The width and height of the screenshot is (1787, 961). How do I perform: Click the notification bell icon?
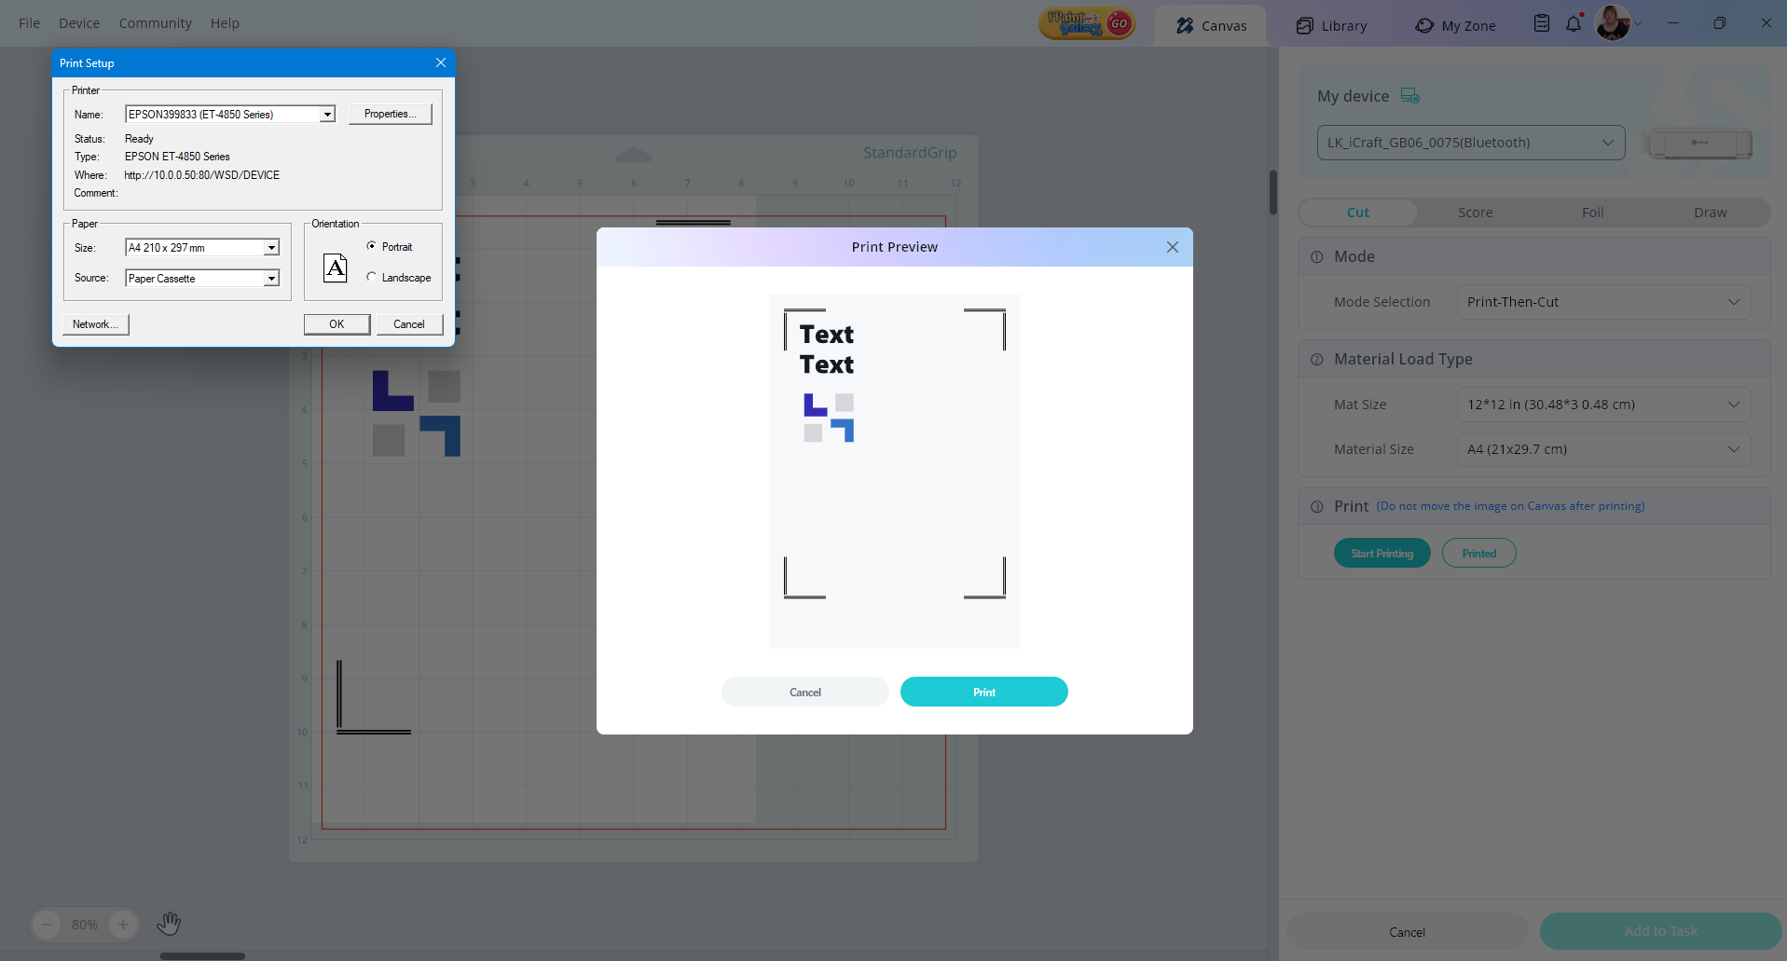pos(1574,24)
